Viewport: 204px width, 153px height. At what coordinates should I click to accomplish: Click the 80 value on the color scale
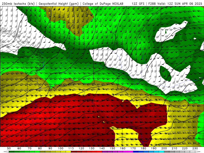[x=40, y=148]
